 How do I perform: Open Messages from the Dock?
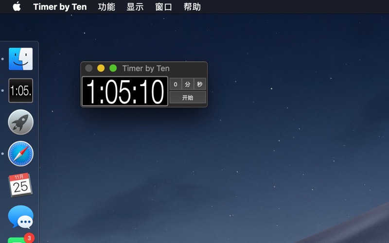[20, 217]
